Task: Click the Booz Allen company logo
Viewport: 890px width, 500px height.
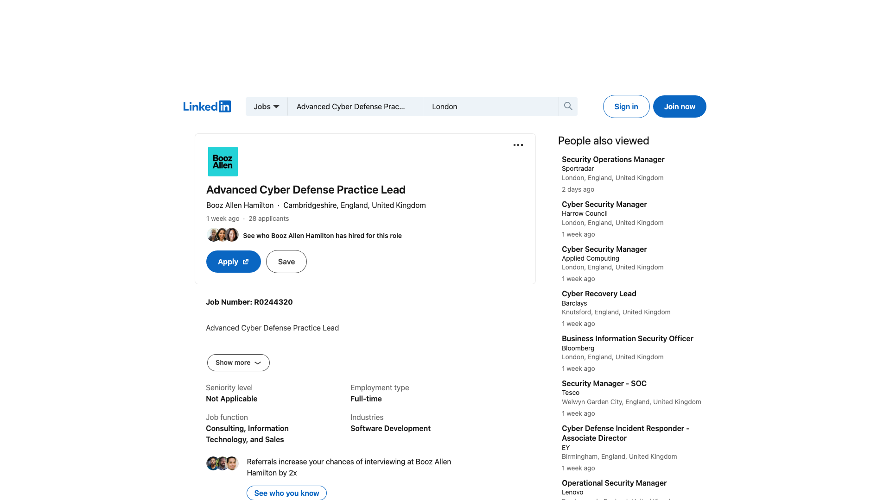Action: click(x=223, y=162)
